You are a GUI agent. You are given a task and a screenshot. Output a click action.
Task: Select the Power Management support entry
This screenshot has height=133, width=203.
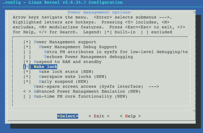pyautogui.click(x=65, y=42)
